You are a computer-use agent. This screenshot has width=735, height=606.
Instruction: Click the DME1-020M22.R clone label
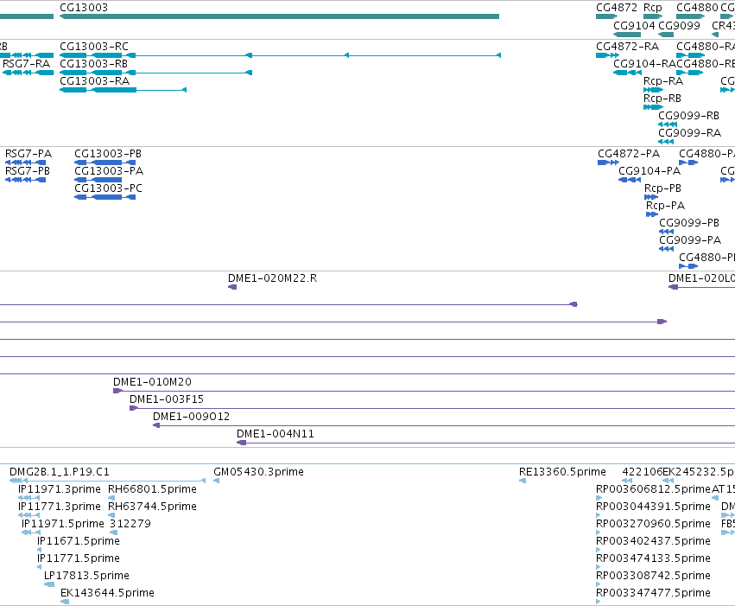(272, 278)
